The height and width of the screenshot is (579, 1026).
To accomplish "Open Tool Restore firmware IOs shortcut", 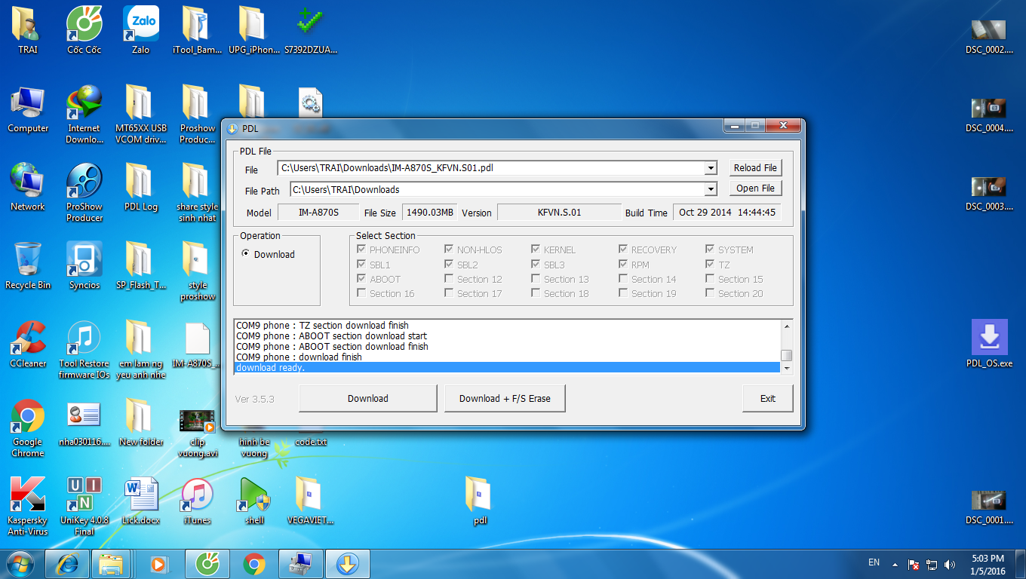I will [84, 349].
